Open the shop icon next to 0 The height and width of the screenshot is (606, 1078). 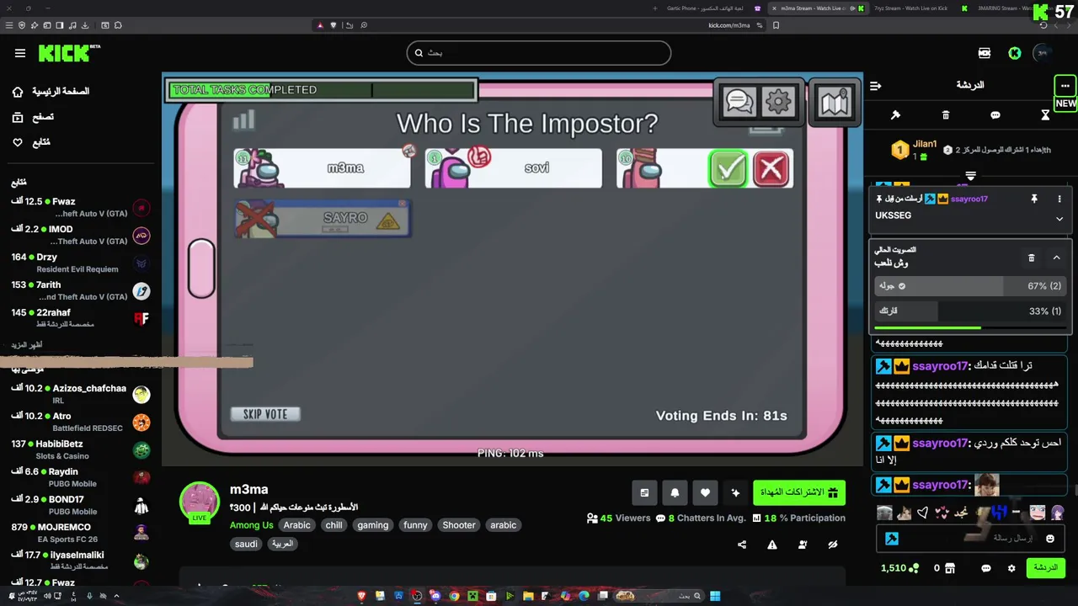(950, 568)
